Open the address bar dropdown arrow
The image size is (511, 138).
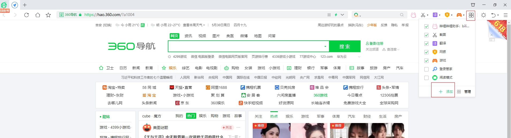click(342, 15)
